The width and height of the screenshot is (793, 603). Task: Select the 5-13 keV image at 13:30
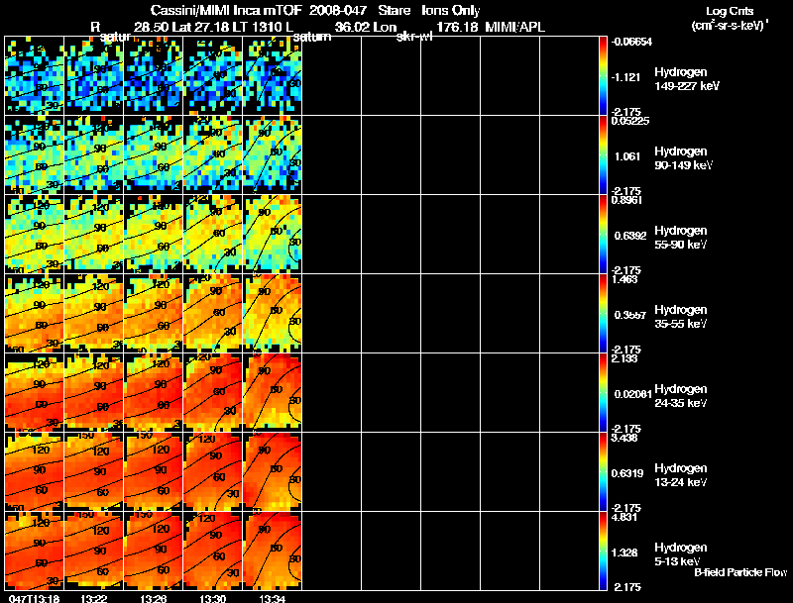(x=213, y=551)
